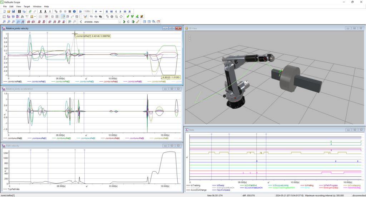
Task: Open the Window menu
Action: pyautogui.click(x=37, y=6)
